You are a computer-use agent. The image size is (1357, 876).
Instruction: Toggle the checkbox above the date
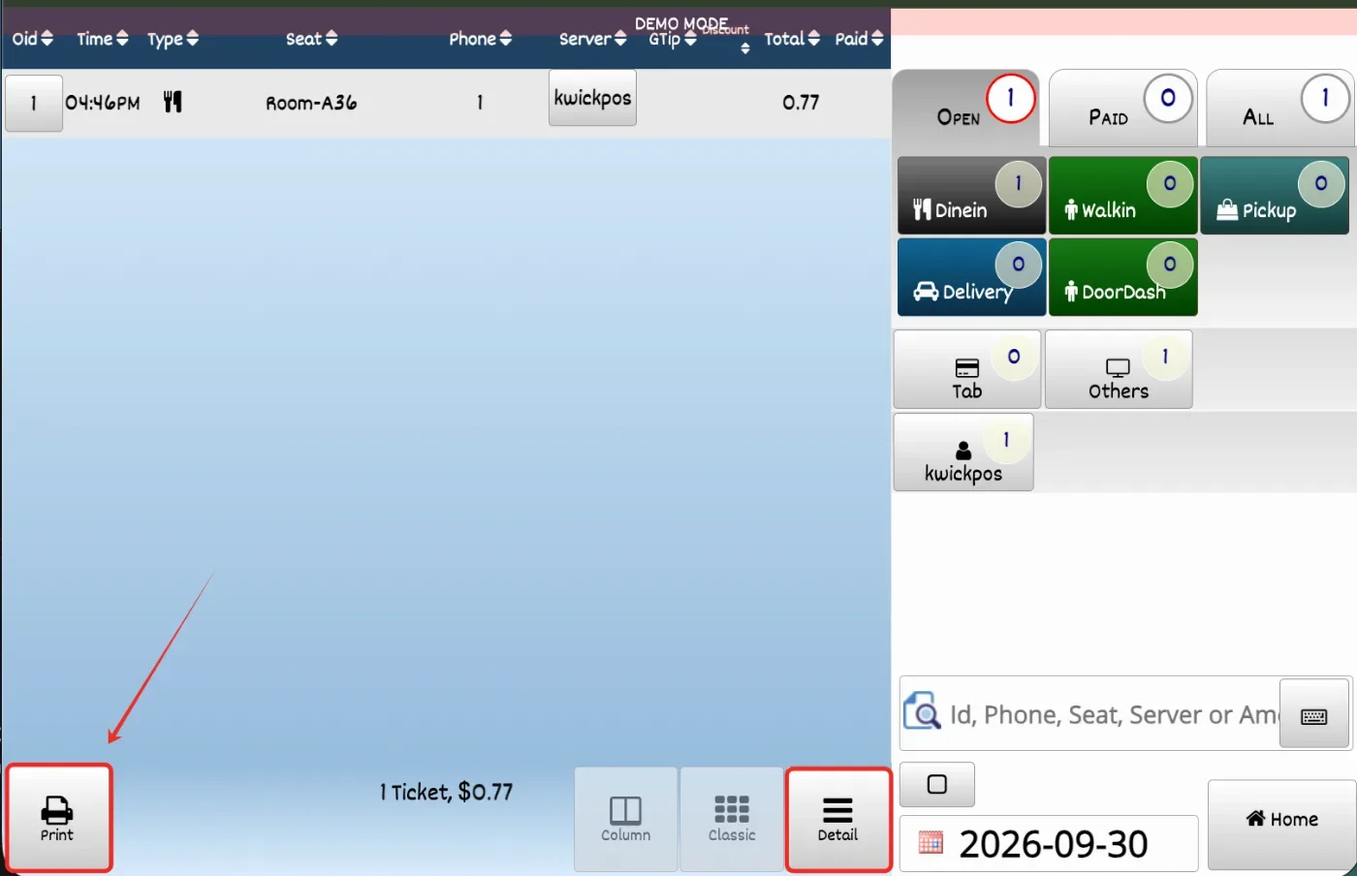[x=937, y=784]
